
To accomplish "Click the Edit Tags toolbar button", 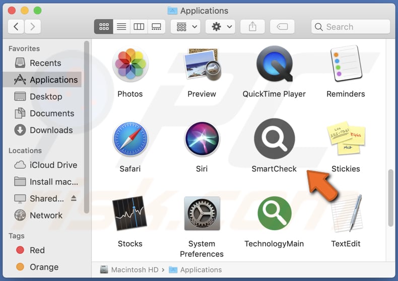I will 282,27.
